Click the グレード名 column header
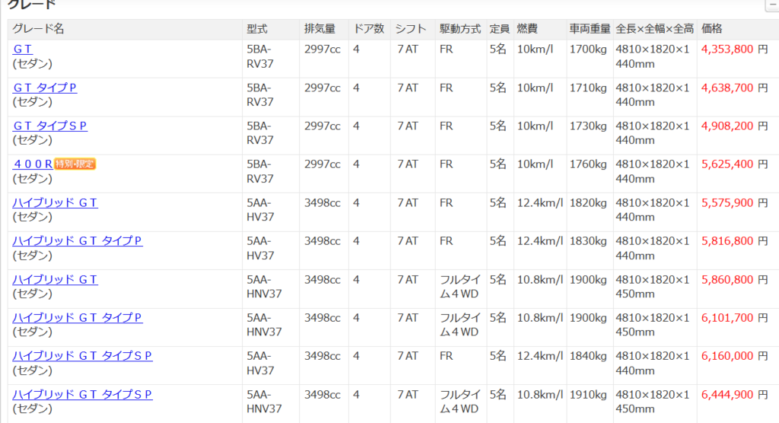The width and height of the screenshot is (779, 423). pyautogui.click(x=39, y=29)
